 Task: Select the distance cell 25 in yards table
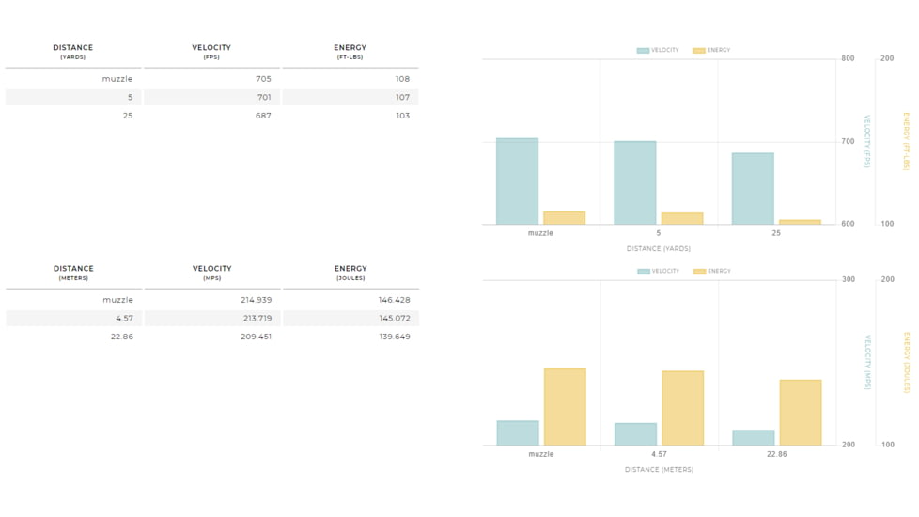pos(128,116)
